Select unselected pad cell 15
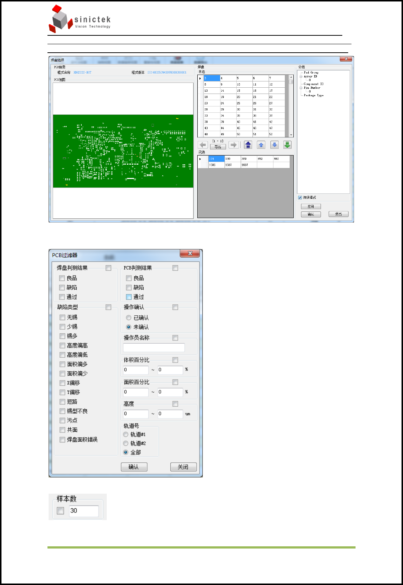 click(x=244, y=91)
